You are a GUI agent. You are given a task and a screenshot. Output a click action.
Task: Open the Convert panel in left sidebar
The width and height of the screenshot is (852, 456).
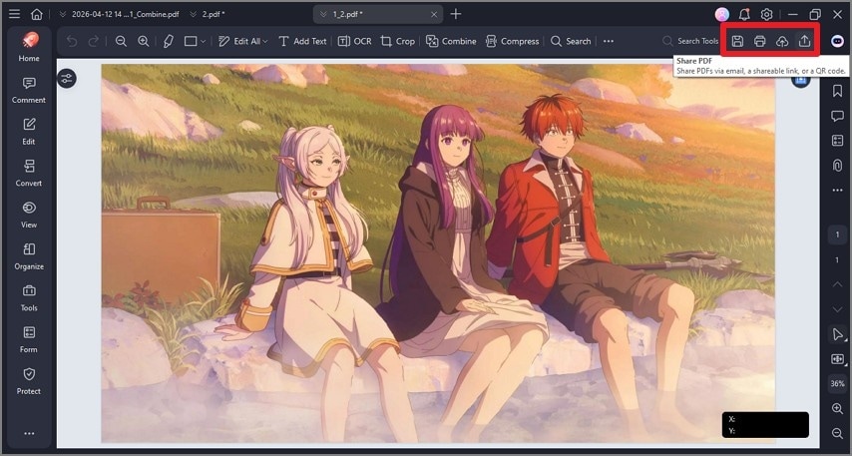coord(29,173)
